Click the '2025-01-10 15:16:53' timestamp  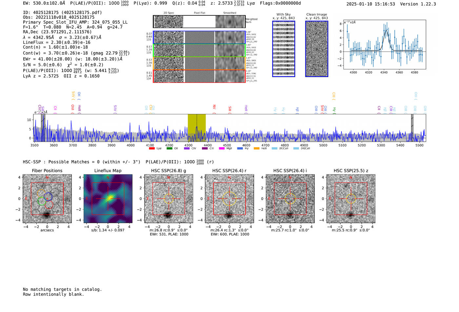click(371, 4)
